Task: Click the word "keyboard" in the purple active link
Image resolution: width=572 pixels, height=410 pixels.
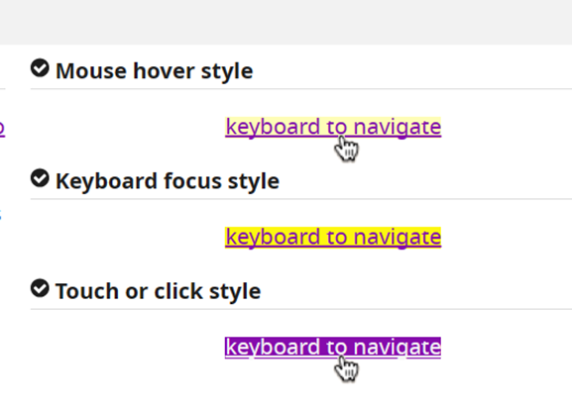Action: (273, 348)
